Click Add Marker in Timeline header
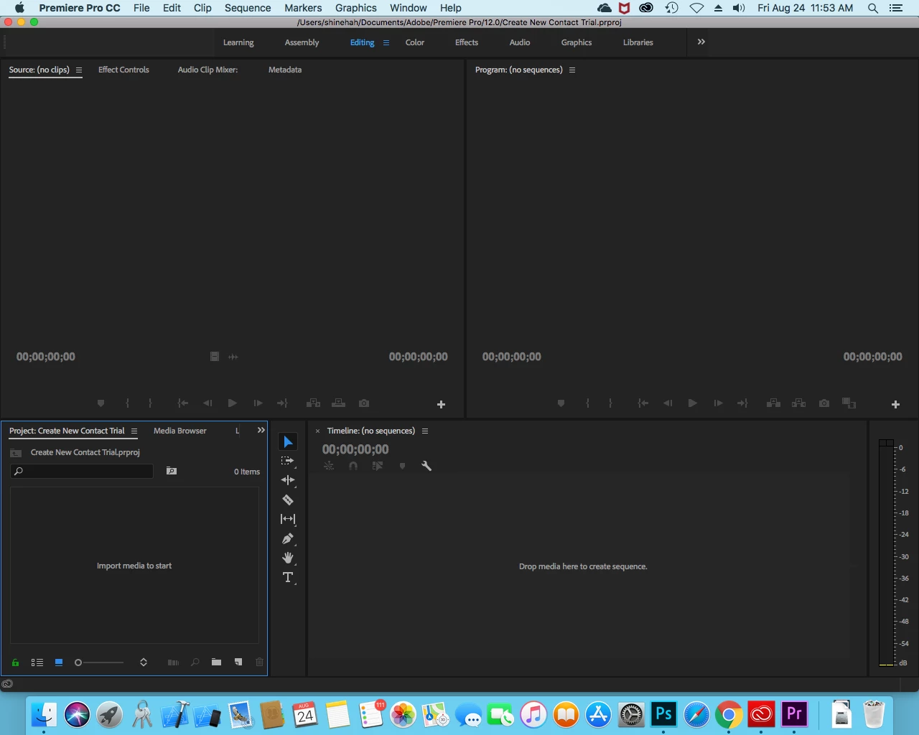Image resolution: width=919 pixels, height=735 pixels. 402,466
